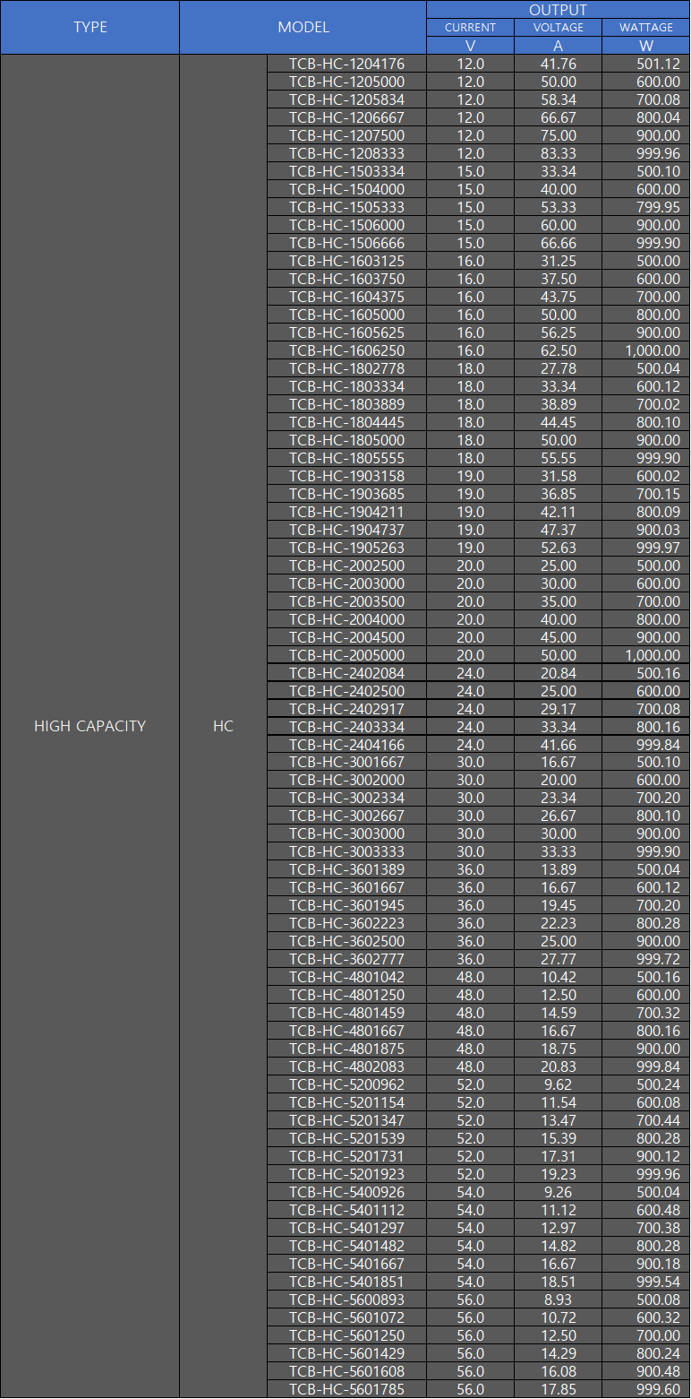This screenshot has height=1399, width=691.
Task: Select the HC model group cell
Action: pos(223,726)
